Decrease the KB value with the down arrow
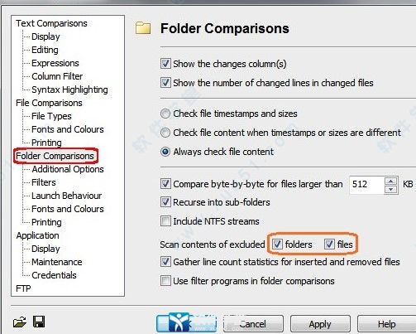 (x=390, y=190)
